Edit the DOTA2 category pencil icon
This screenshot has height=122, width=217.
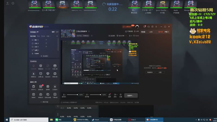point(92,36)
